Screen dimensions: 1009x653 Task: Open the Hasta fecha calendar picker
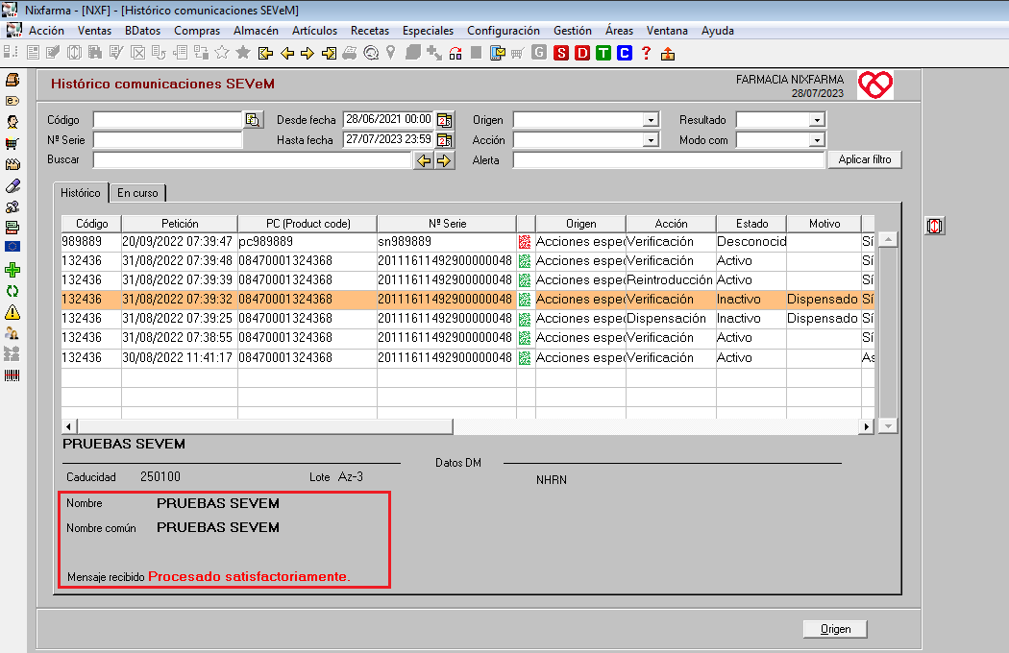pyautogui.click(x=445, y=139)
